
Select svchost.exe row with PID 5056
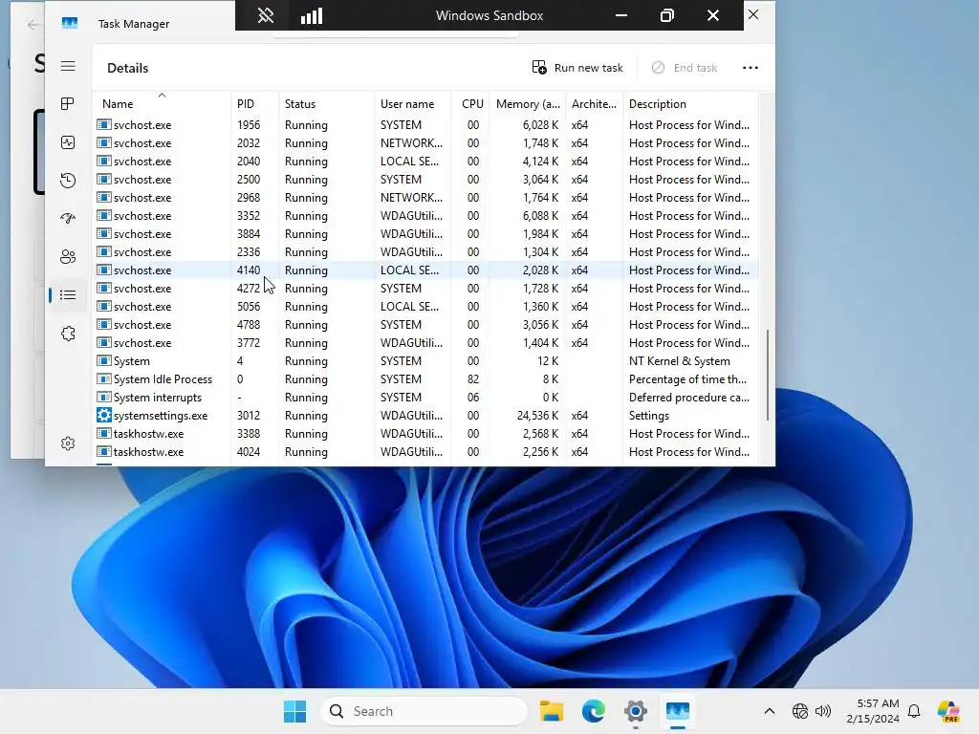click(426, 306)
